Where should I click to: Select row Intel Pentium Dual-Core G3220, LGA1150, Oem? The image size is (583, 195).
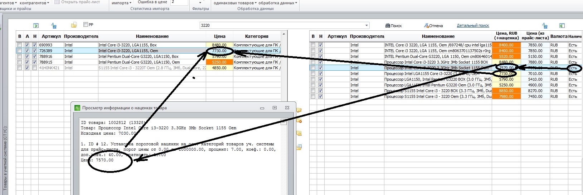149,62
